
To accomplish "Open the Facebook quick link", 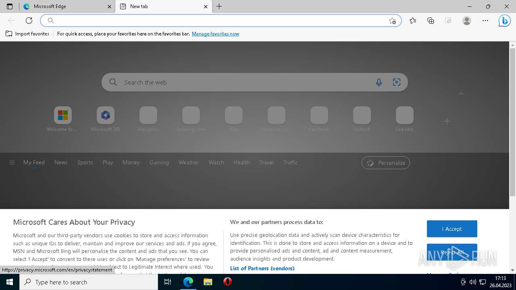I will pos(319,119).
